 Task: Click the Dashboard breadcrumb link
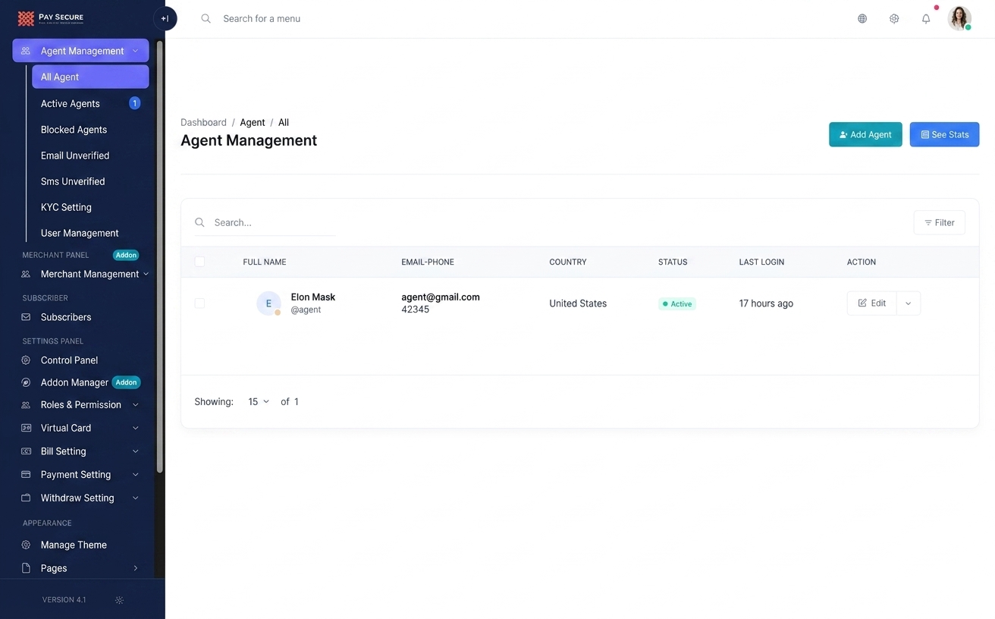(x=203, y=122)
